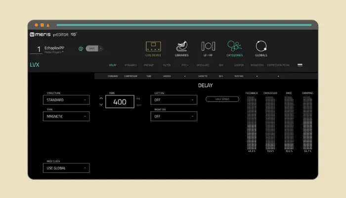Image resolution: width=346 pixels, height=198 pixels.
Task: Open the Structure dropdown showing Standard
Action: 66,100
